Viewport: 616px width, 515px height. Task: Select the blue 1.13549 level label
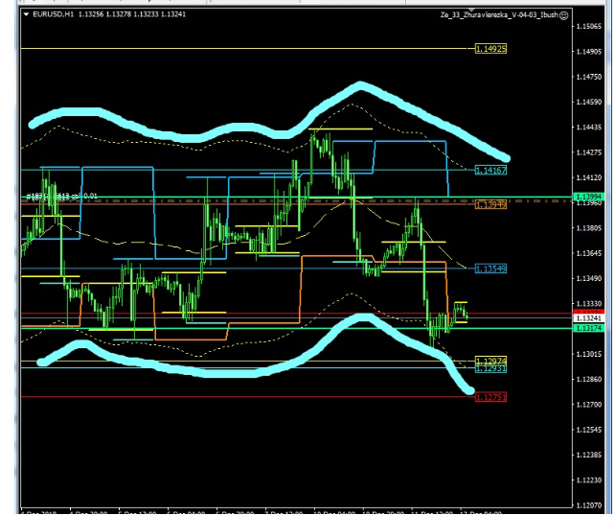click(x=491, y=269)
